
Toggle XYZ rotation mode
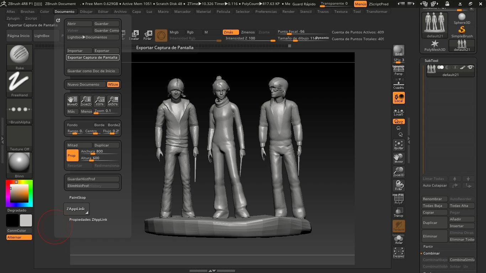398,122
